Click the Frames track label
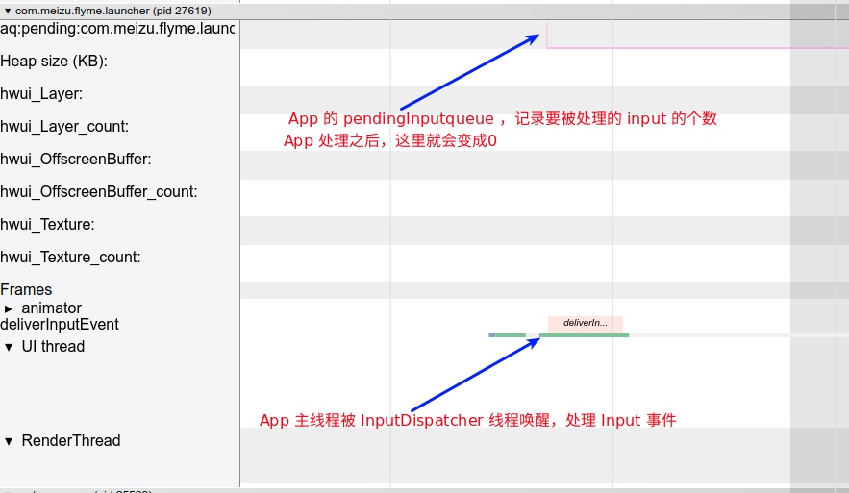 pyautogui.click(x=27, y=289)
